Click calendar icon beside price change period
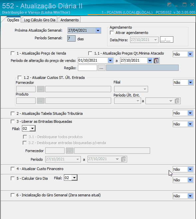This screenshot has width=196, height=219. click(156, 61)
